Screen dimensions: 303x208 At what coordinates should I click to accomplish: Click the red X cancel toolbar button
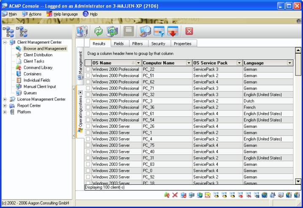pyautogui.click(x=189, y=31)
